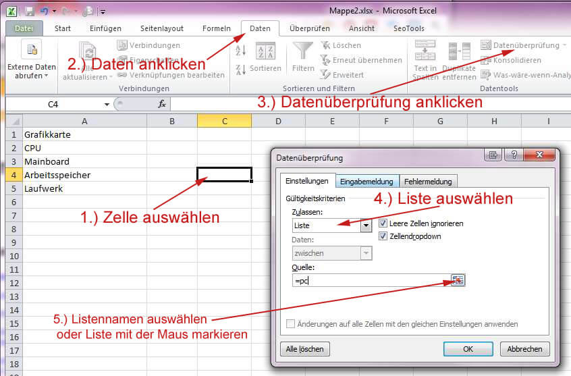Click Verknüpfungen bearbeiten in ribbon
Image resolution: width=571 pixels, height=376 pixels.
[171, 75]
